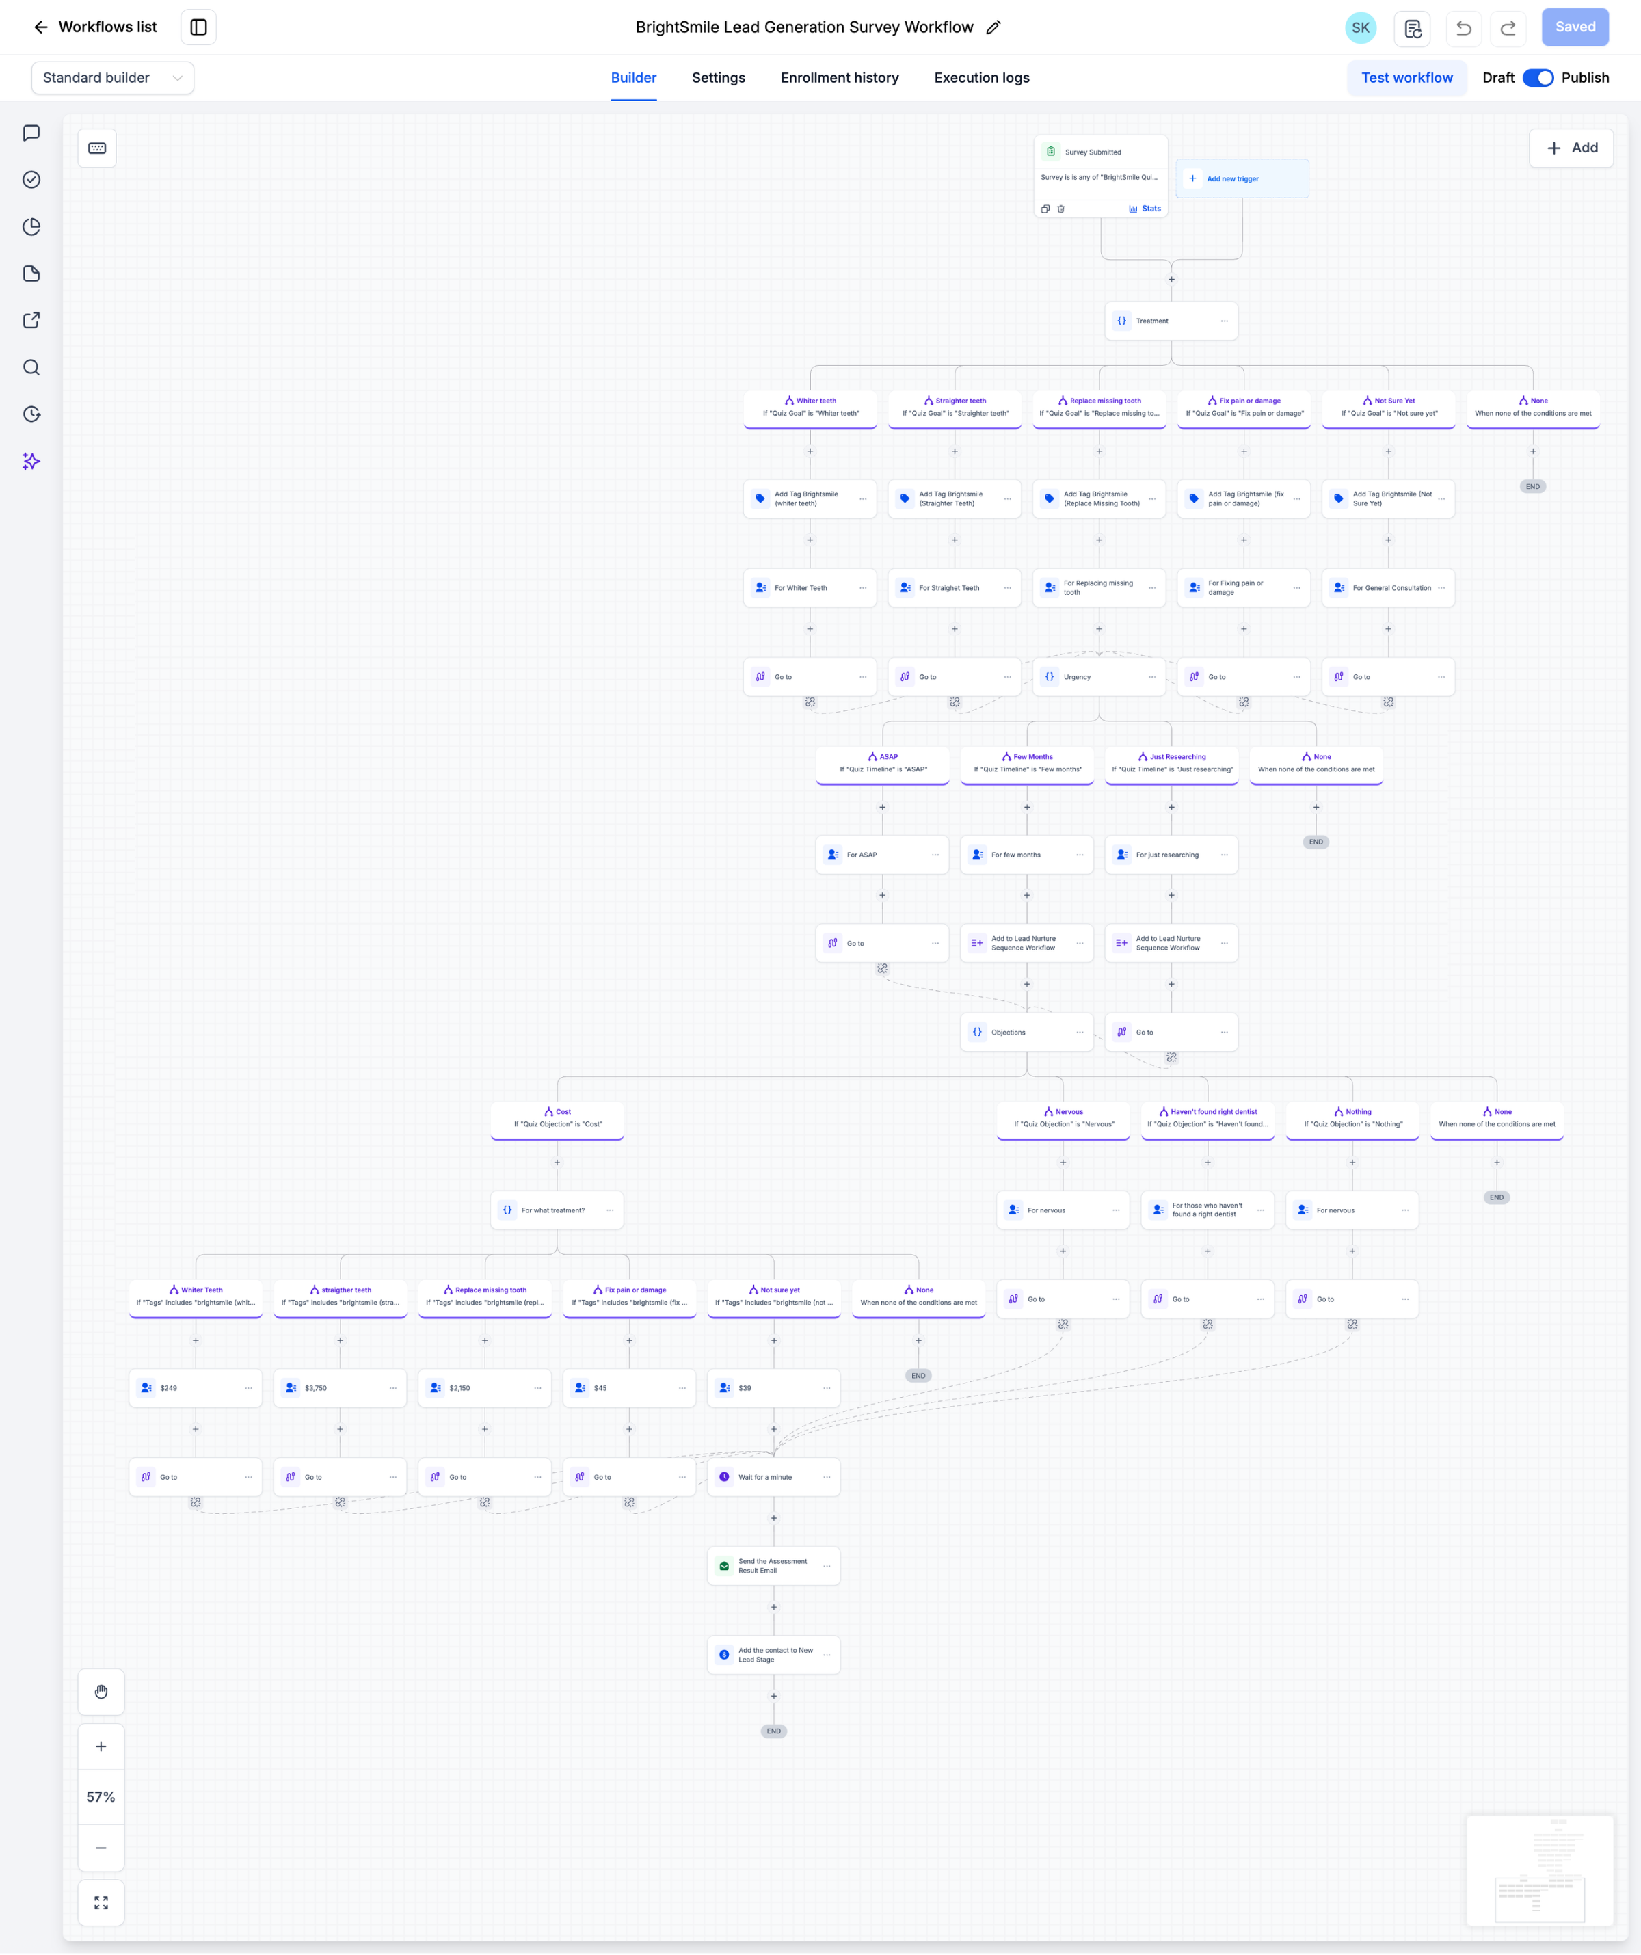Open comments icon in left sidebar
This screenshot has height=1955, width=1641.
tap(31, 133)
